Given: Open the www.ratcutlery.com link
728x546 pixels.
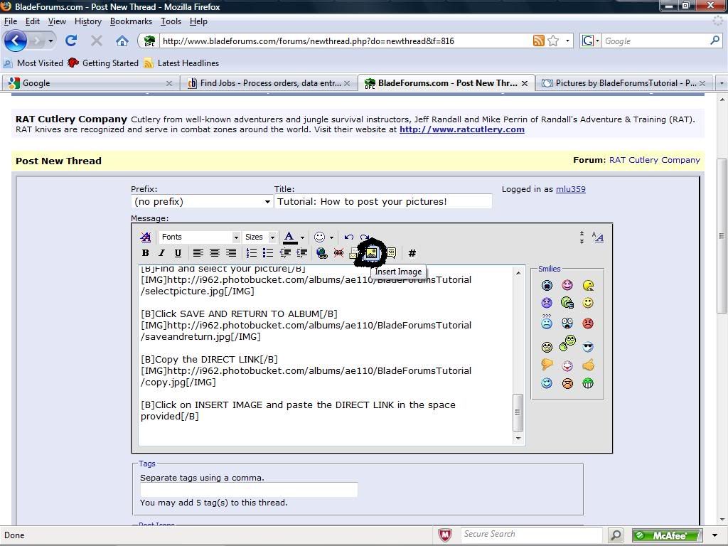Looking at the screenshot, I should tap(462, 129).
